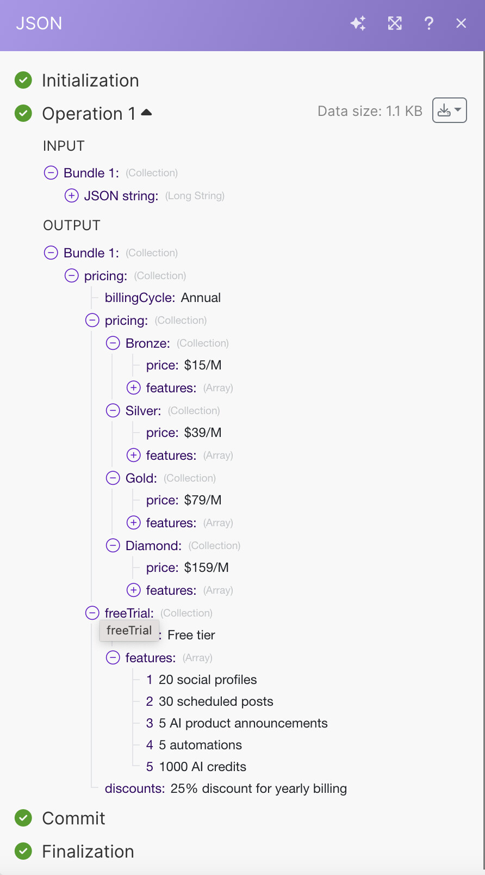Collapse the Diamond collection
The width and height of the screenshot is (485, 875).
(113, 545)
